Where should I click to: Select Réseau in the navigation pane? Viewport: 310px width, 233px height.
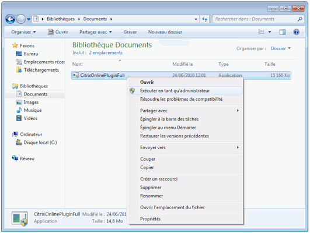pos(23,158)
